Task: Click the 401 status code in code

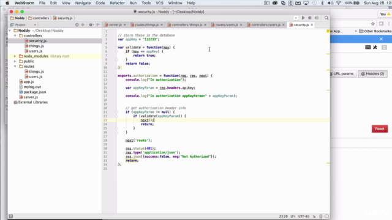Action: (x=149, y=148)
